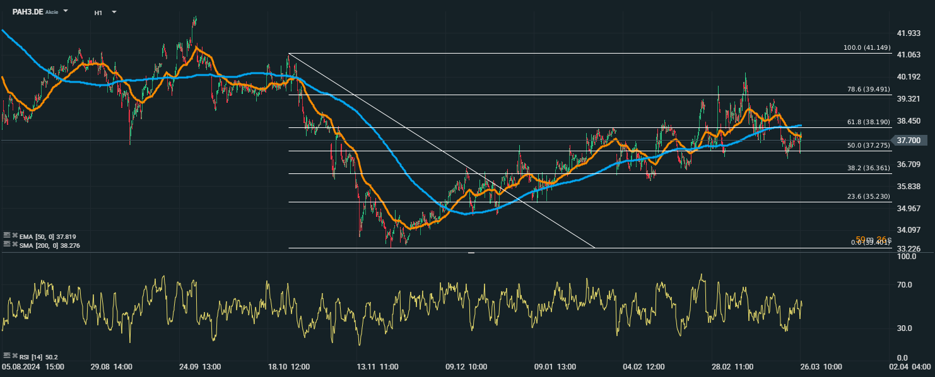Screen dimensions: 935x377
Task: Click the panel divider handle above RSI
Action: click(471, 252)
